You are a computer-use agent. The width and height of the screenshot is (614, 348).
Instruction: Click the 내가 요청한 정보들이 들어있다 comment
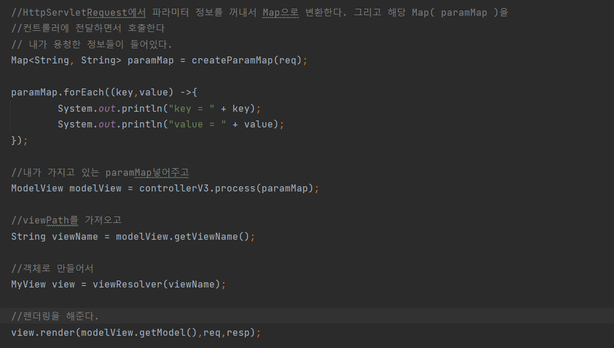tap(91, 44)
